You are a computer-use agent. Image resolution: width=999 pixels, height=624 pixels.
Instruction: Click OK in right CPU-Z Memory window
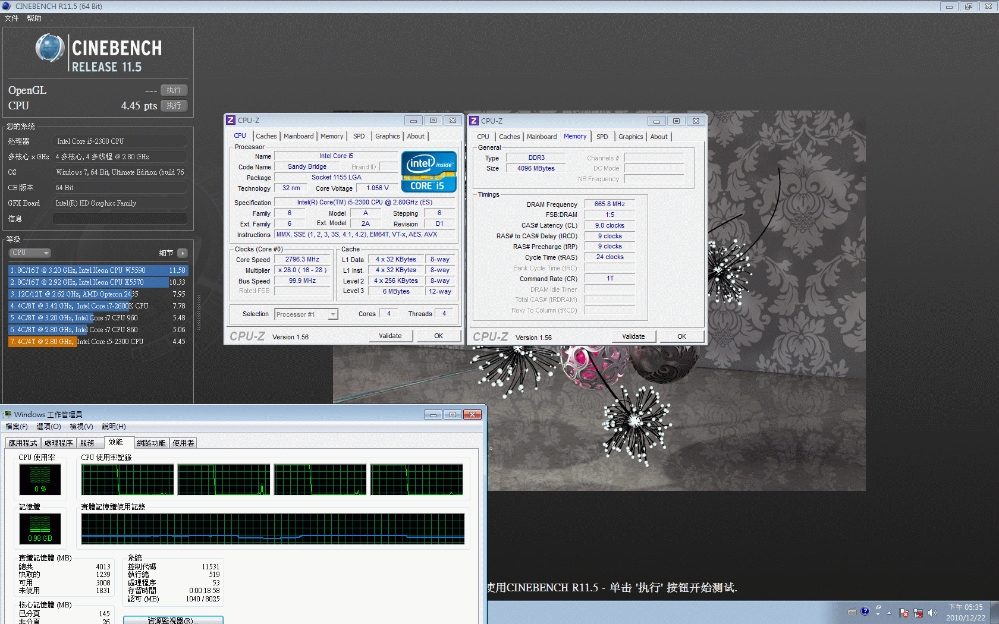click(x=681, y=336)
